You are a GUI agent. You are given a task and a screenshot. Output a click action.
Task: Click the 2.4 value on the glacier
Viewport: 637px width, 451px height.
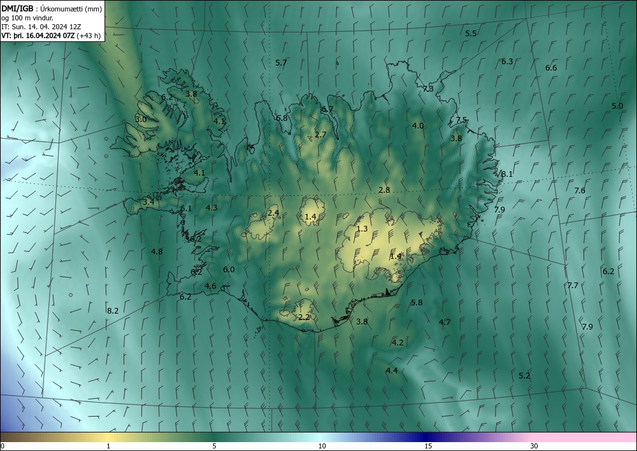coord(273,212)
